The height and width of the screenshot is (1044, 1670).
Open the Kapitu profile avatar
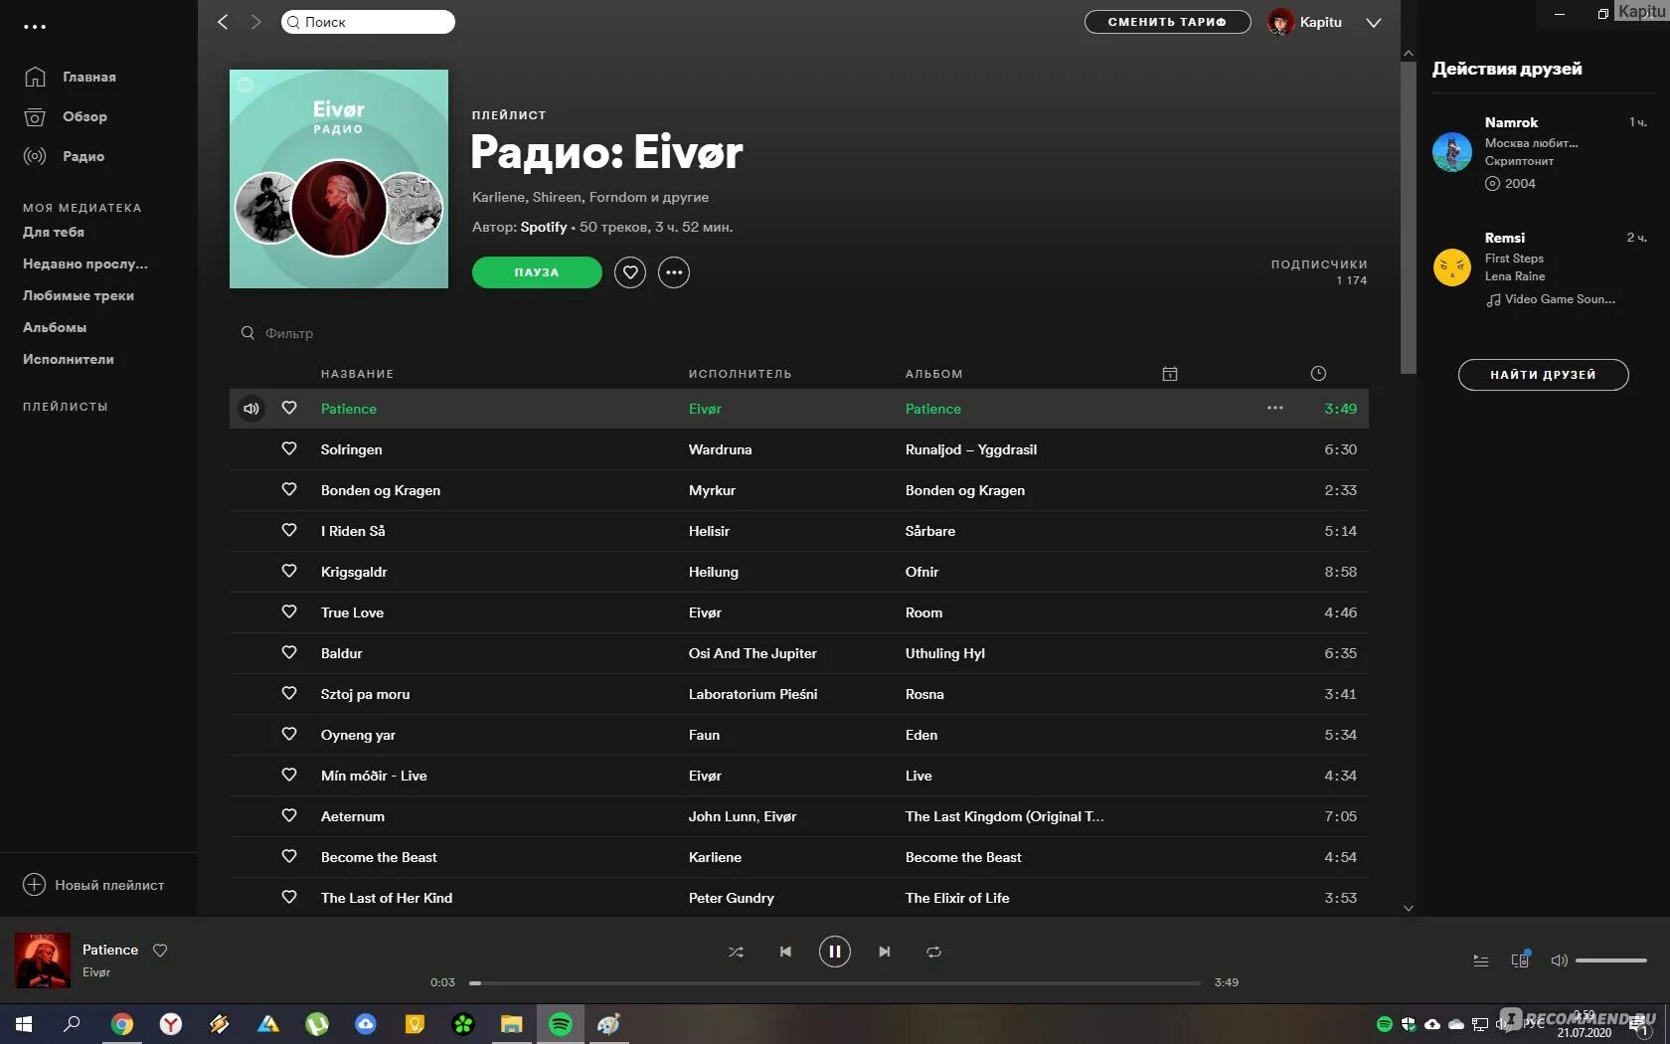pyautogui.click(x=1280, y=22)
